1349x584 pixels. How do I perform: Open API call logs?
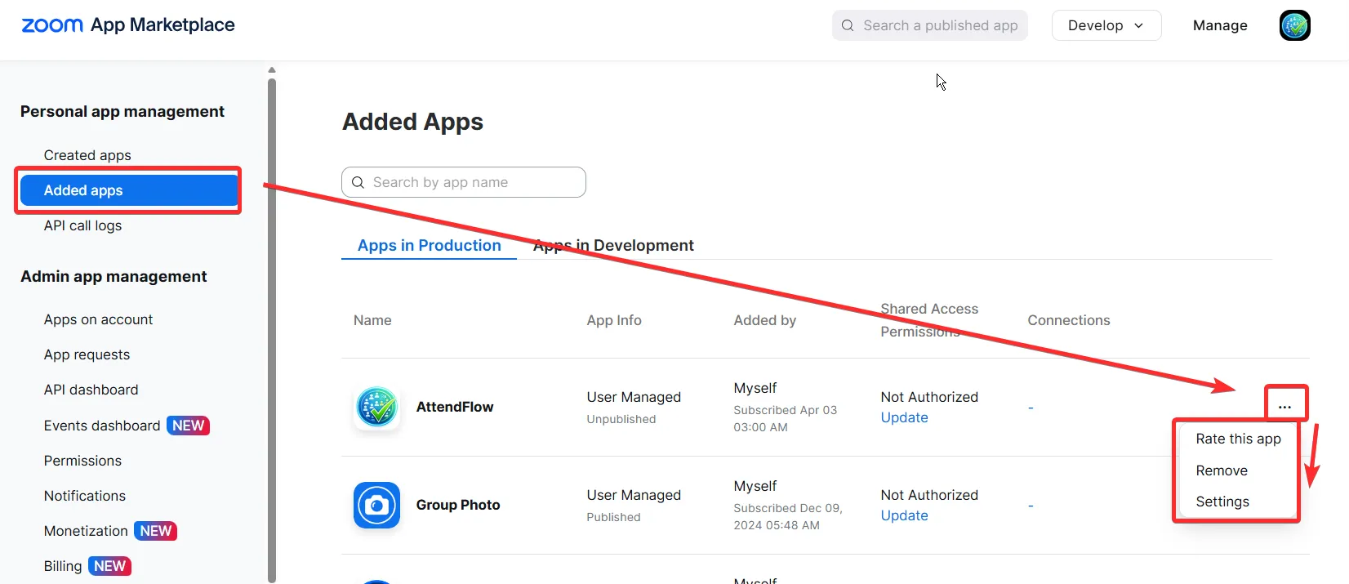point(82,225)
